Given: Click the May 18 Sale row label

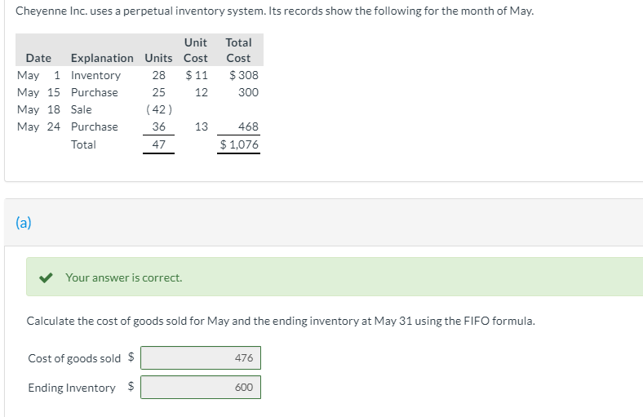Looking at the screenshot, I should [82, 109].
